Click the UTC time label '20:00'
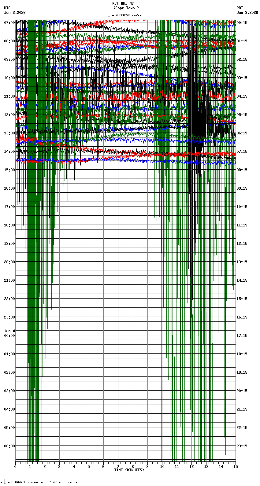Viewport: 260px width, 486px height. tap(9, 262)
